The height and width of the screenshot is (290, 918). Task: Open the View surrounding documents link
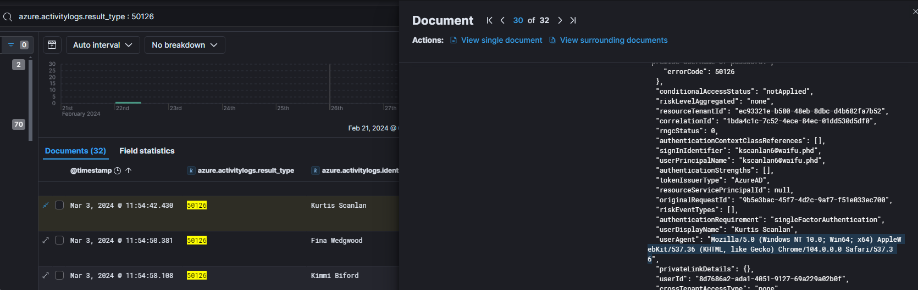609,40
